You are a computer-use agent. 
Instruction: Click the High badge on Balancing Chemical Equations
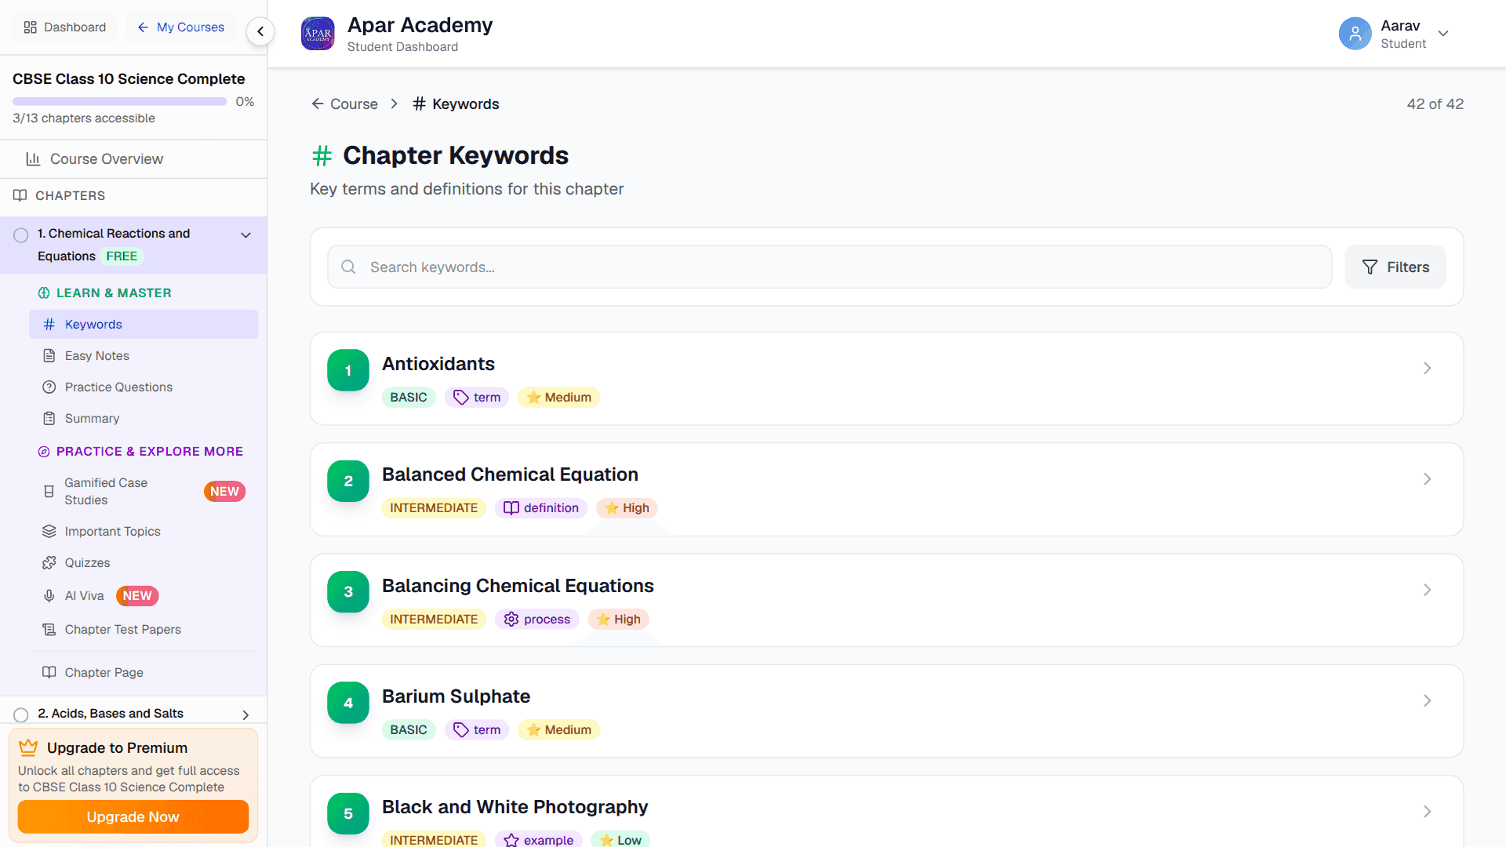coord(619,620)
